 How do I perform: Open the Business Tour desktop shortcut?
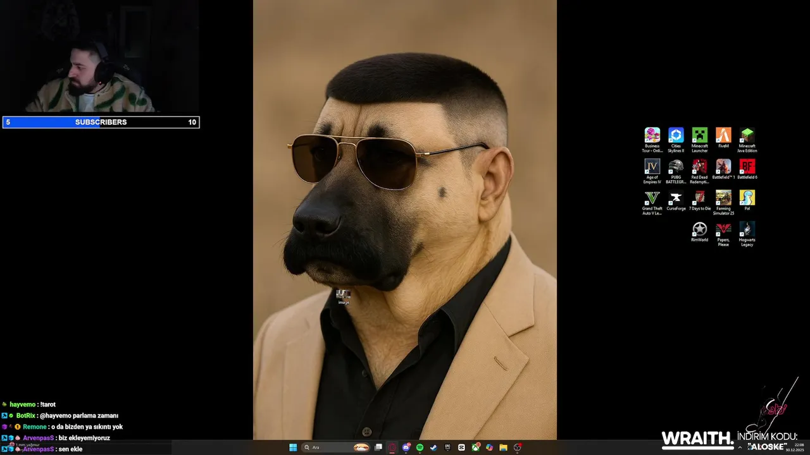click(652, 140)
